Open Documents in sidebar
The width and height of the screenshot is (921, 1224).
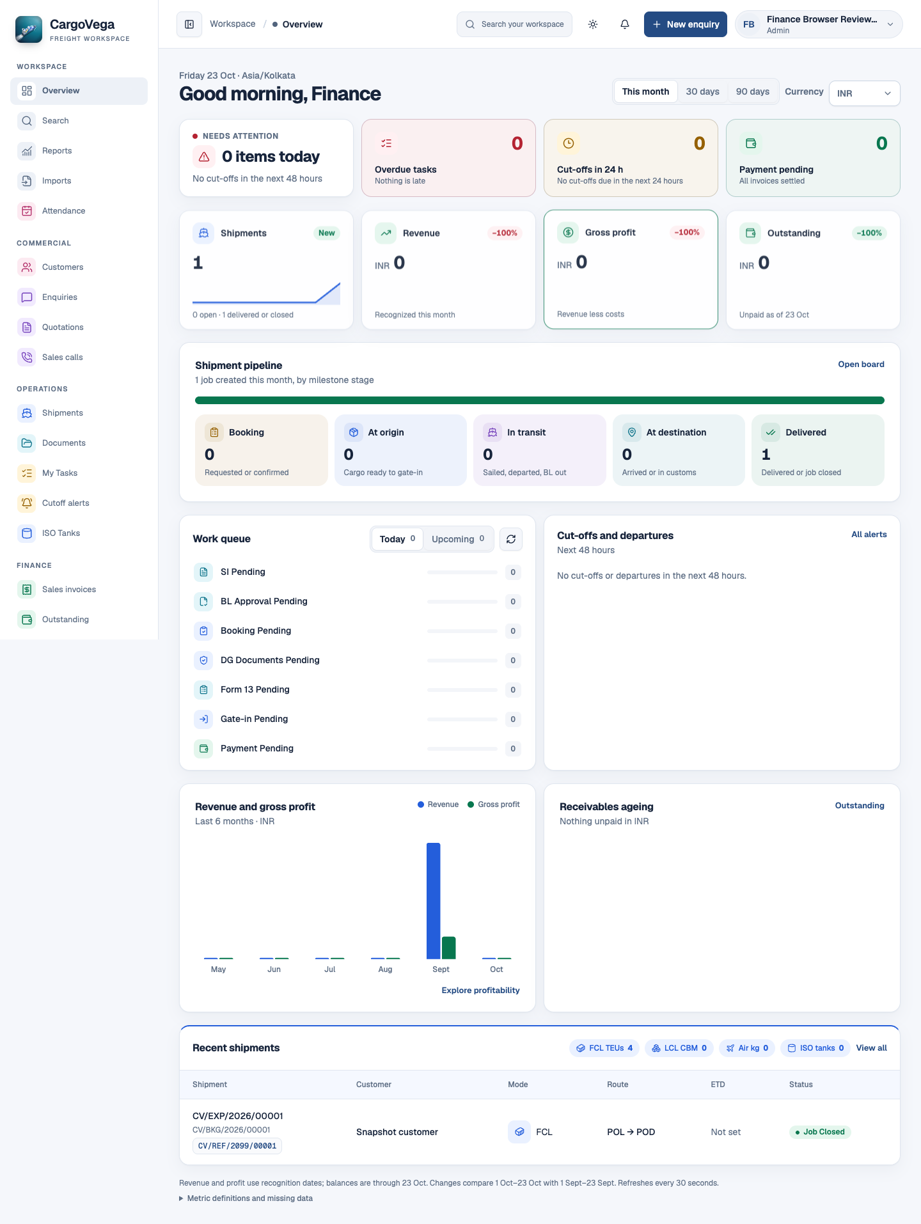[79, 443]
